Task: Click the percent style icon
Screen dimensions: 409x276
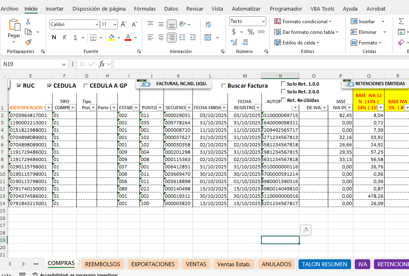Action: click(250, 32)
